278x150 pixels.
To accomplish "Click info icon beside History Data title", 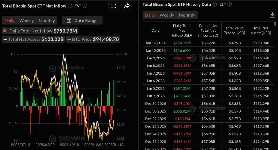I will click(215, 4).
